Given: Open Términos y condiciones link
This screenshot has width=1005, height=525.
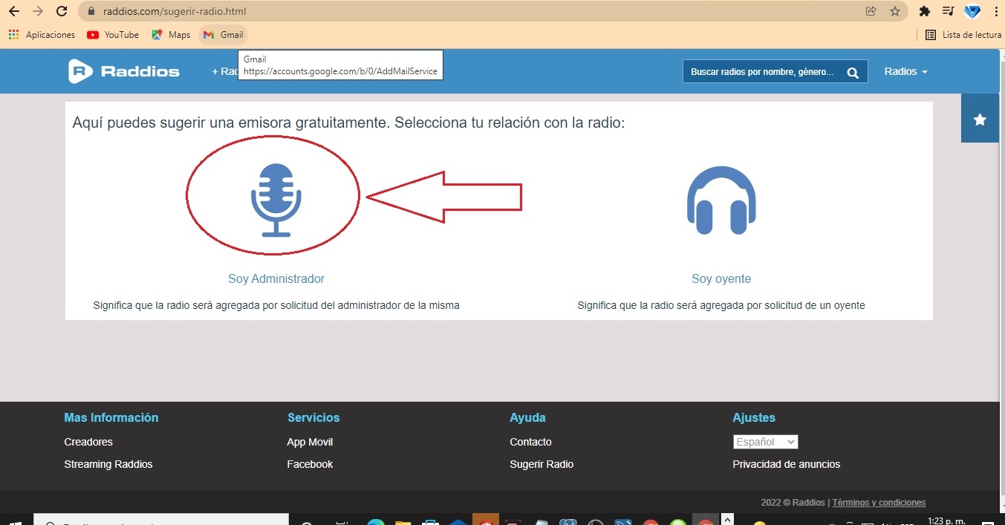Looking at the screenshot, I should click(x=879, y=503).
